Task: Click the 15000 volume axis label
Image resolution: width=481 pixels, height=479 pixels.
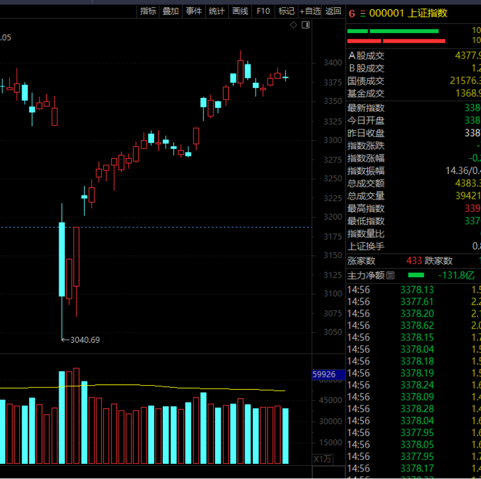Action: click(330, 443)
